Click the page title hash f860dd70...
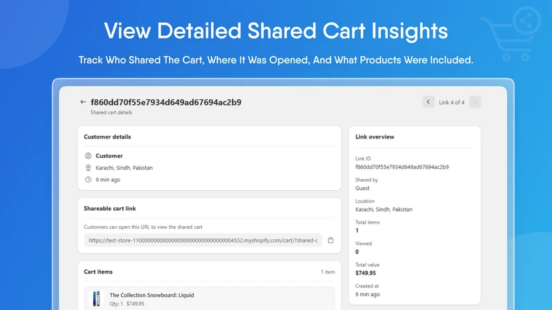 tap(166, 102)
